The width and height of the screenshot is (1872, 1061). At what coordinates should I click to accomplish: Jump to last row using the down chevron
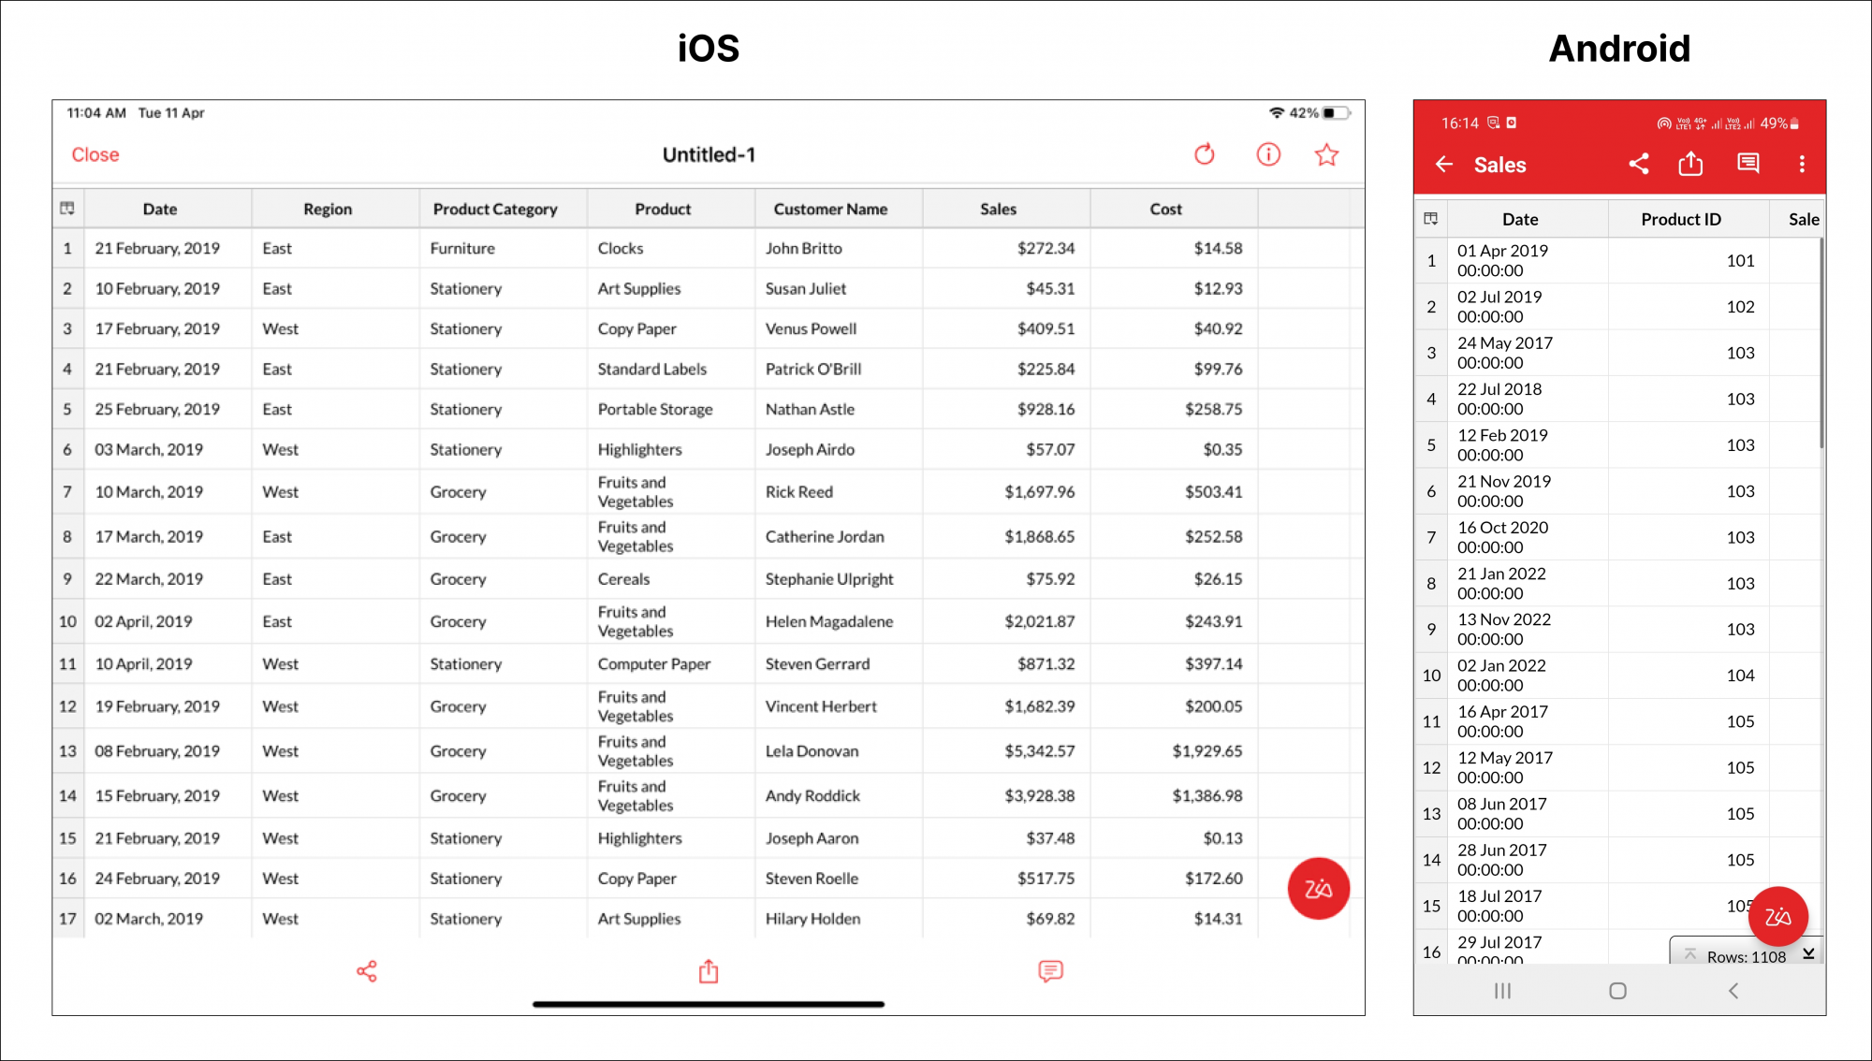point(1810,955)
